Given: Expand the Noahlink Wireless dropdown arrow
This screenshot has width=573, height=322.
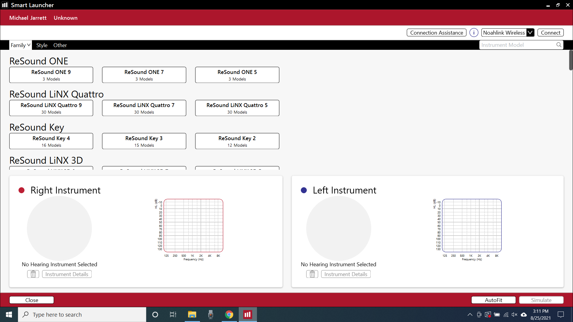Looking at the screenshot, I should click(x=530, y=32).
